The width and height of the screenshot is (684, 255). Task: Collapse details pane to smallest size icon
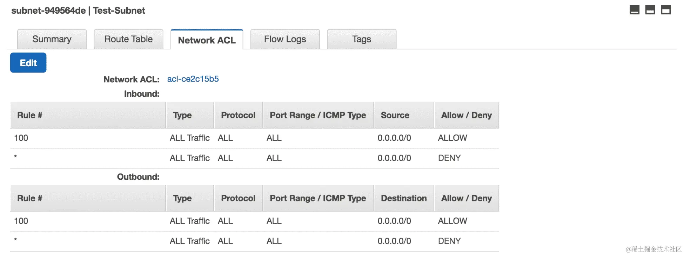click(x=635, y=10)
